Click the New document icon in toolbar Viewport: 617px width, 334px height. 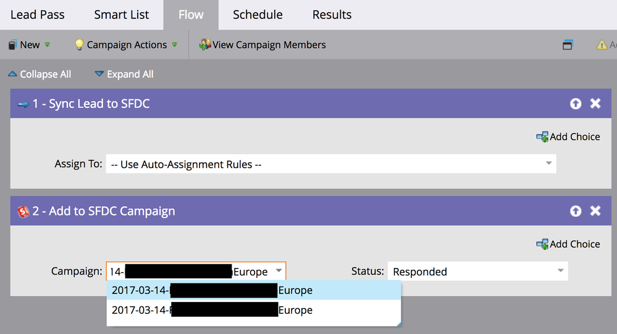[12, 44]
